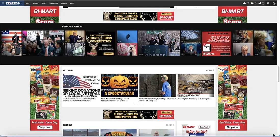Click Save Now on Bi-Mart Relax ad
280x137 pixels.
pos(204,127)
